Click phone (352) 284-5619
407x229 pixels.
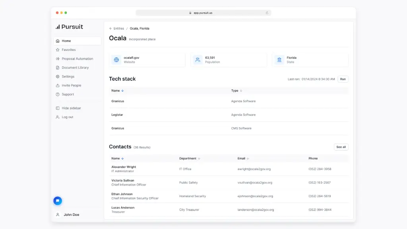320,196
